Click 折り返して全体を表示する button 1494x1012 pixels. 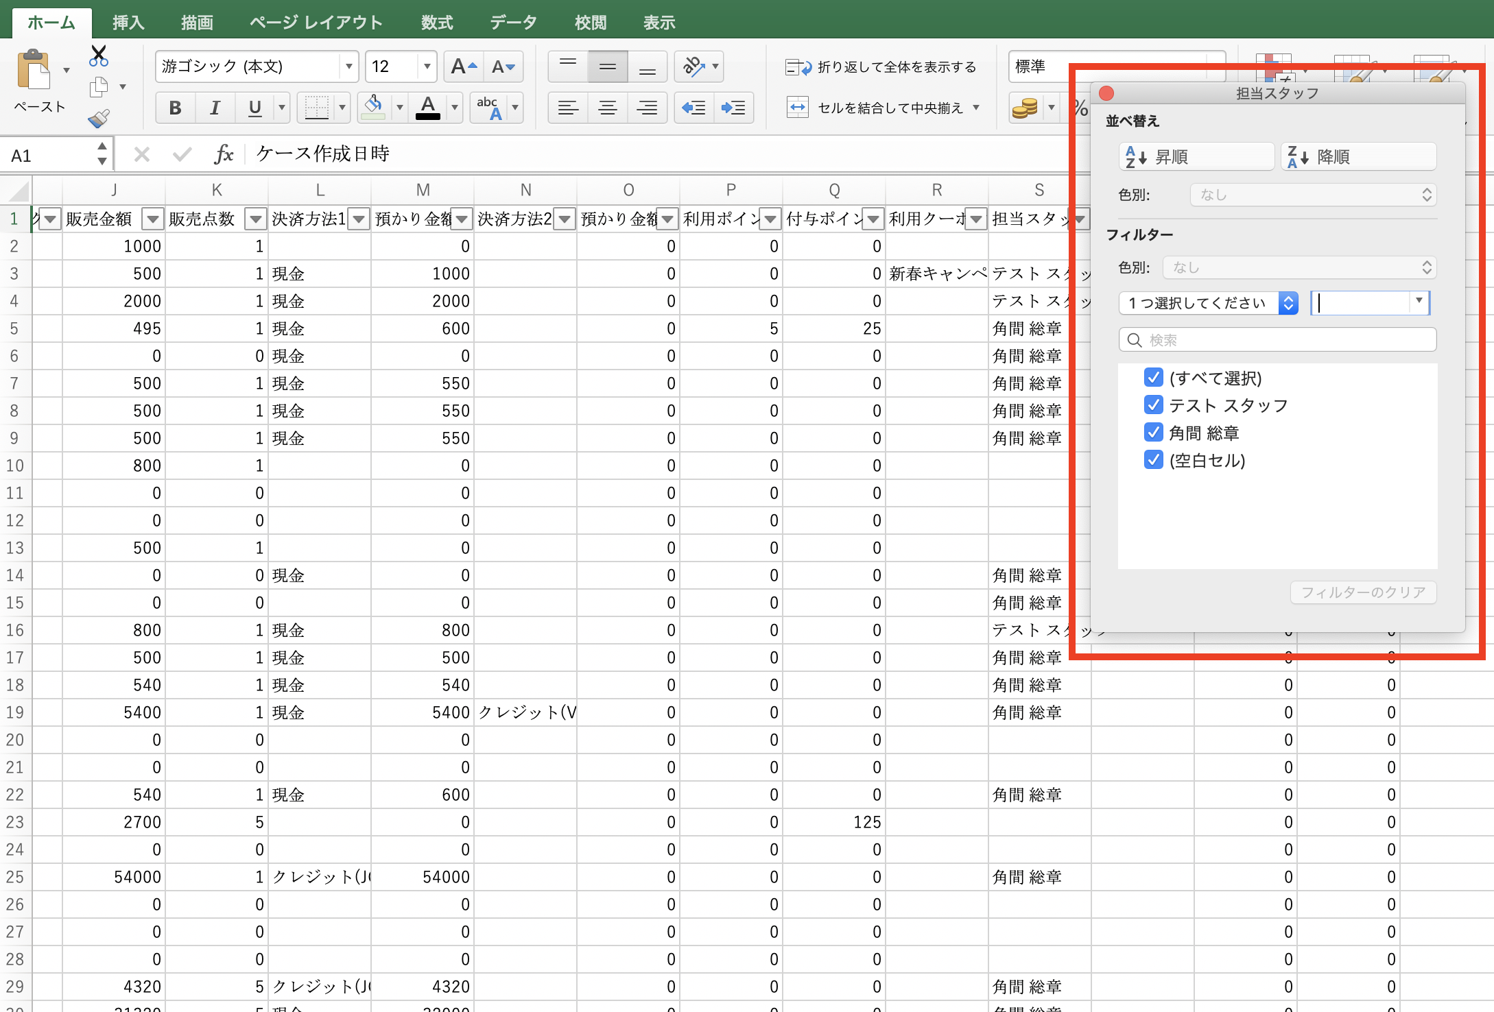coord(881,67)
